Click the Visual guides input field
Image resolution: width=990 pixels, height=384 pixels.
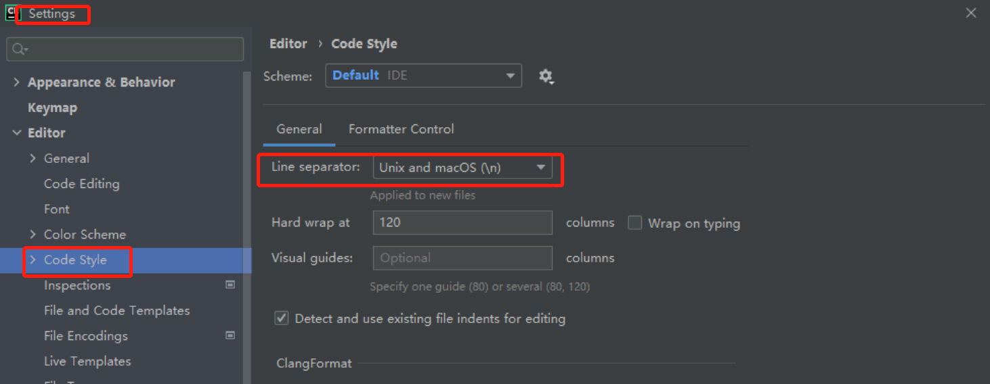(x=462, y=258)
